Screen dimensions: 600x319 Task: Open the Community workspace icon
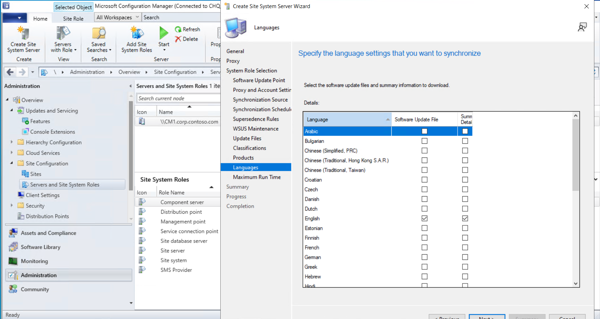(x=13, y=289)
